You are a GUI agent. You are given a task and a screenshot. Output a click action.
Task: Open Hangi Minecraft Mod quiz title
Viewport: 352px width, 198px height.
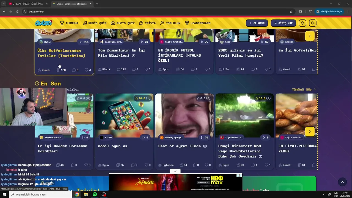pyautogui.click(x=240, y=151)
